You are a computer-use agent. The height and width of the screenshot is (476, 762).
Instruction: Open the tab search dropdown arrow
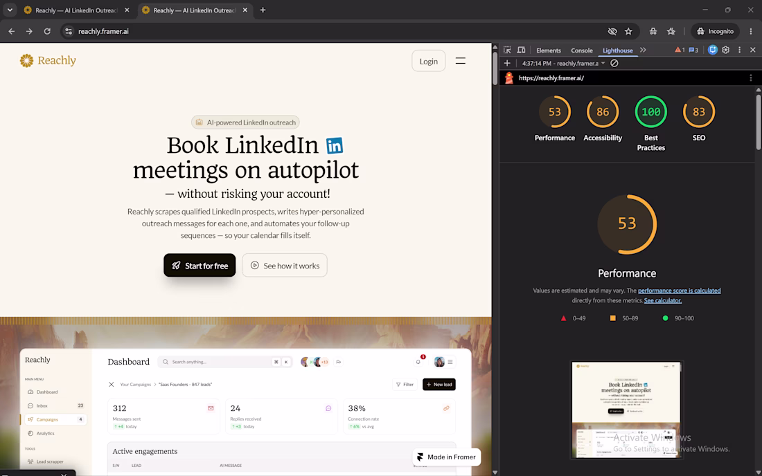coord(10,10)
